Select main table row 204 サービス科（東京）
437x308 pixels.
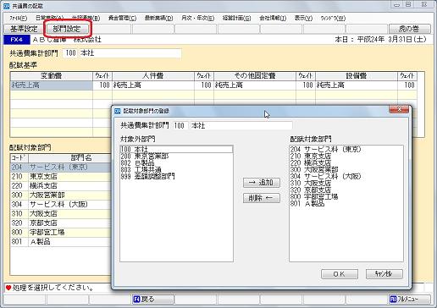pyautogui.click(x=61, y=167)
